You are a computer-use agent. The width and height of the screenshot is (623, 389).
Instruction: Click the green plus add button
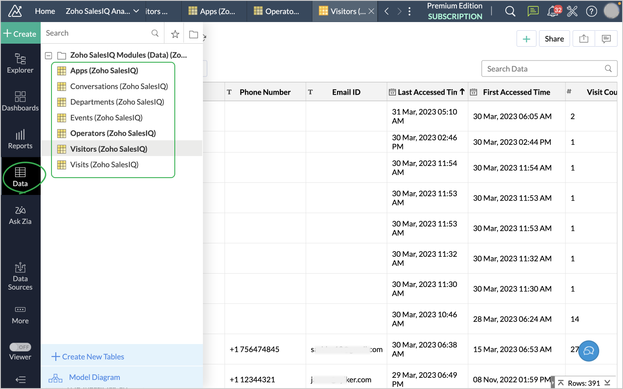[x=527, y=38]
